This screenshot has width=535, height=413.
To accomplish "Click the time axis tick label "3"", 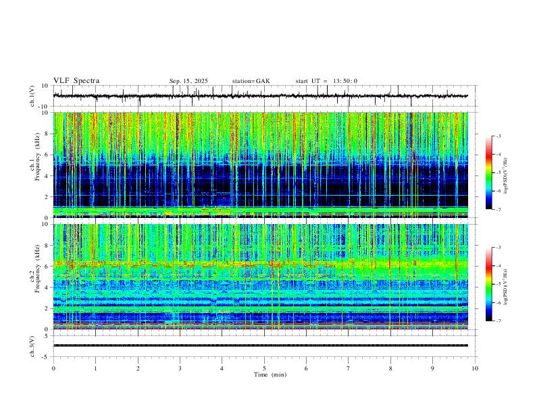I will [180, 368].
